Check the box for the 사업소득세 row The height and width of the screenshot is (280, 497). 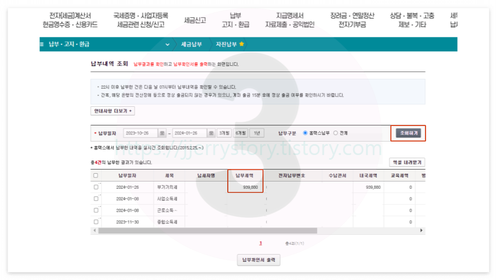(96, 199)
